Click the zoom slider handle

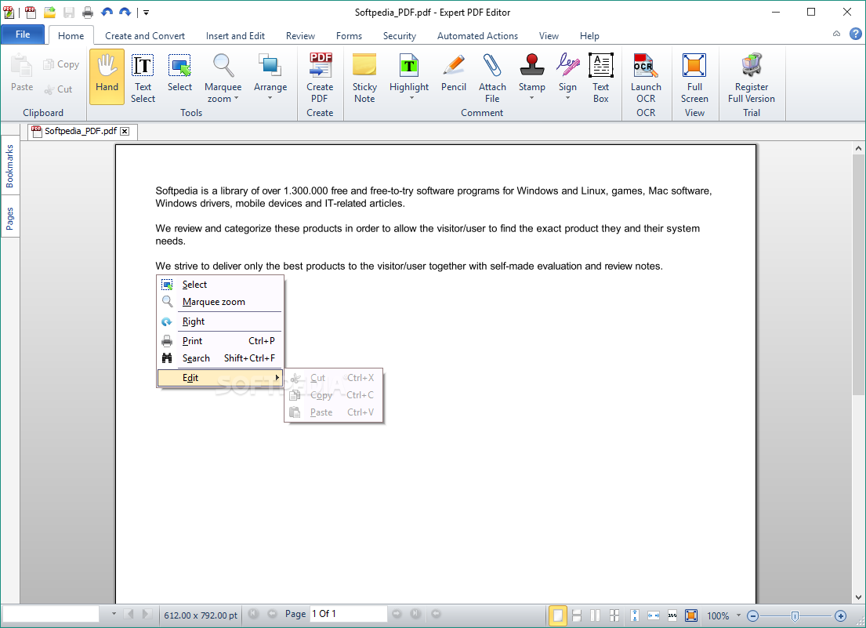tap(794, 616)
